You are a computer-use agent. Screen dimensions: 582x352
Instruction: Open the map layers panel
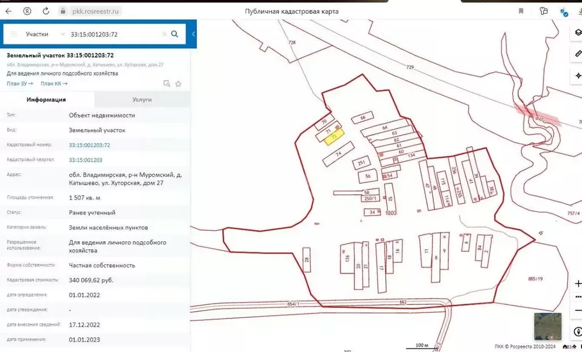tap(578, 32)
